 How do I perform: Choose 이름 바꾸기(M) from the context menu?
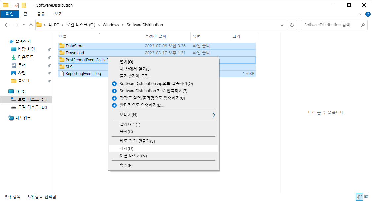(163, 156)
